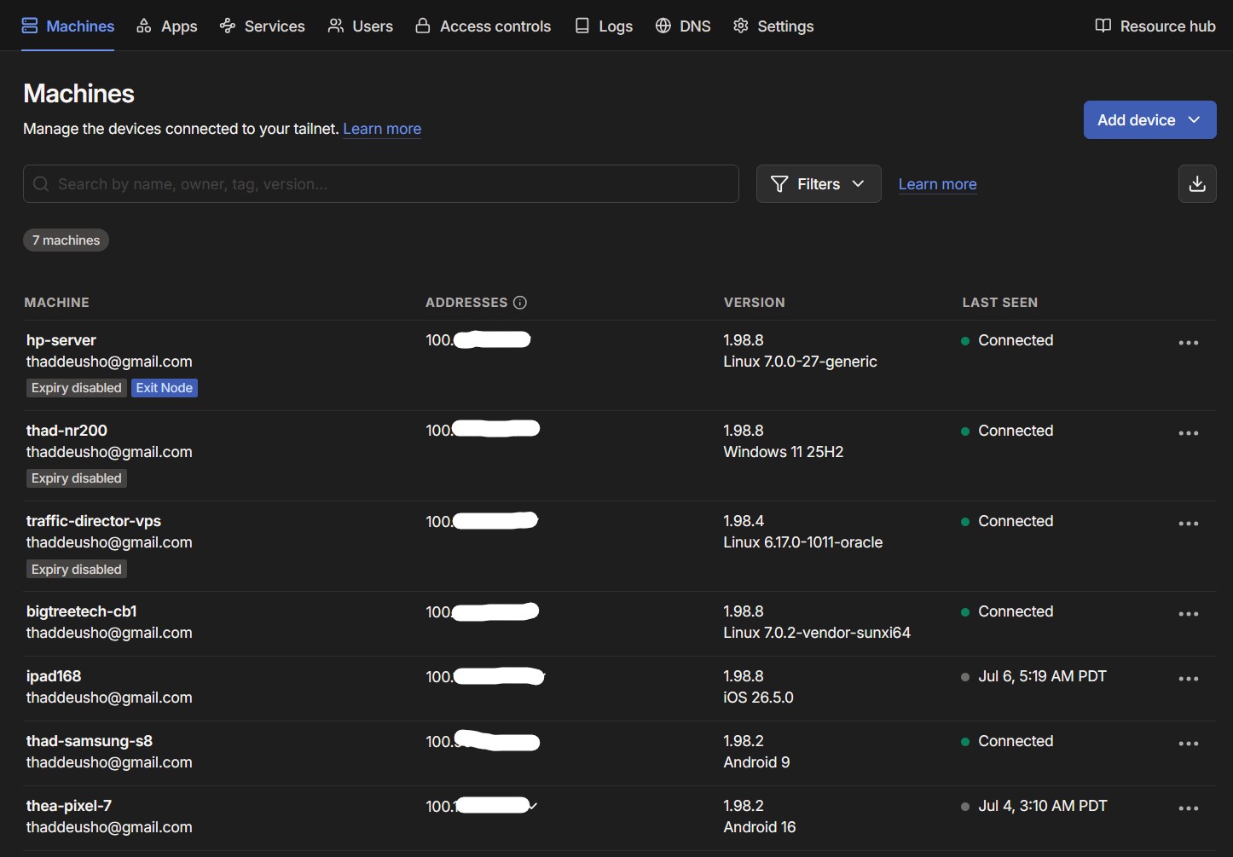Open the Settings tab
The width and height of the screenshot is (1233, 857).
[x=773, y=26]
